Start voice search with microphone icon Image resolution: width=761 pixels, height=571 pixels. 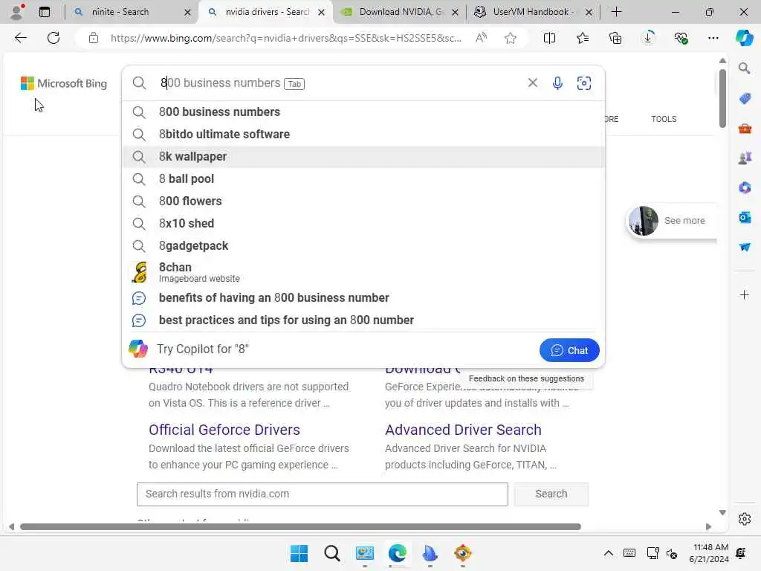pos(557,83)
